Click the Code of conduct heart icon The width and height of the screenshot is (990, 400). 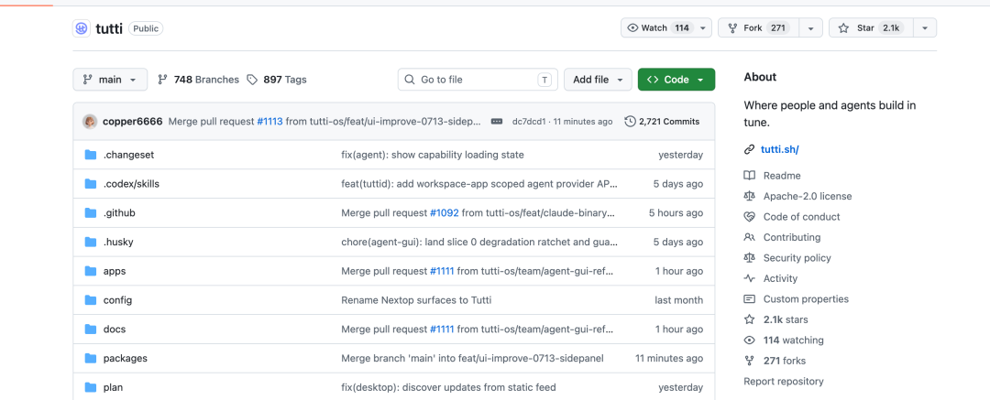(750, 216)
